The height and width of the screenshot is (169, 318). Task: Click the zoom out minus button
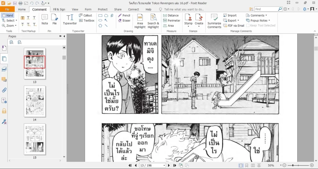(x=284, y=165)
